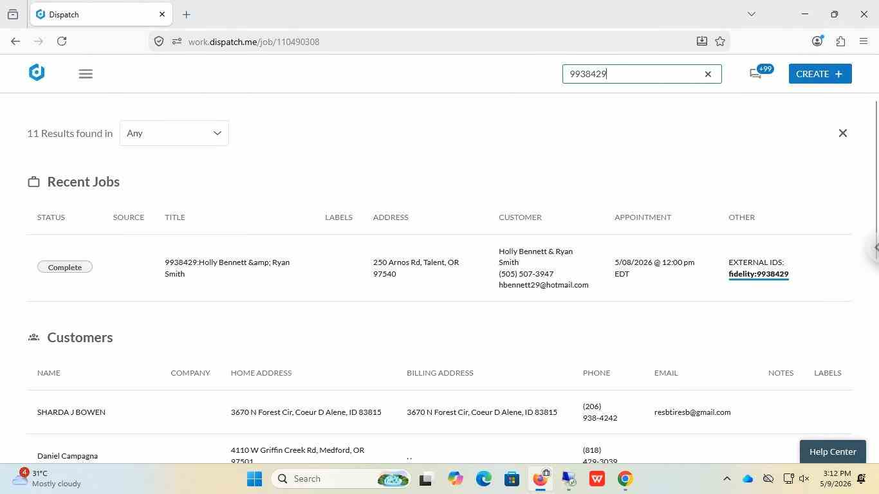Image resolution: width=879 pixels, height=494 pixels.
Task: Click the CREATE + button
Action: pos(820,74)
